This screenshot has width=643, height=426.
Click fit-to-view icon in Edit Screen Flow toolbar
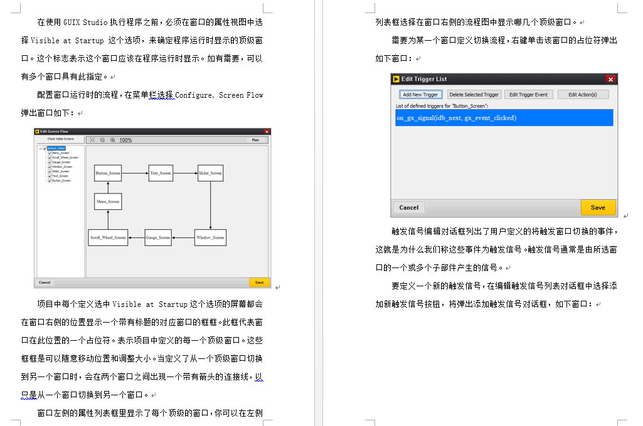coord(92,140)
